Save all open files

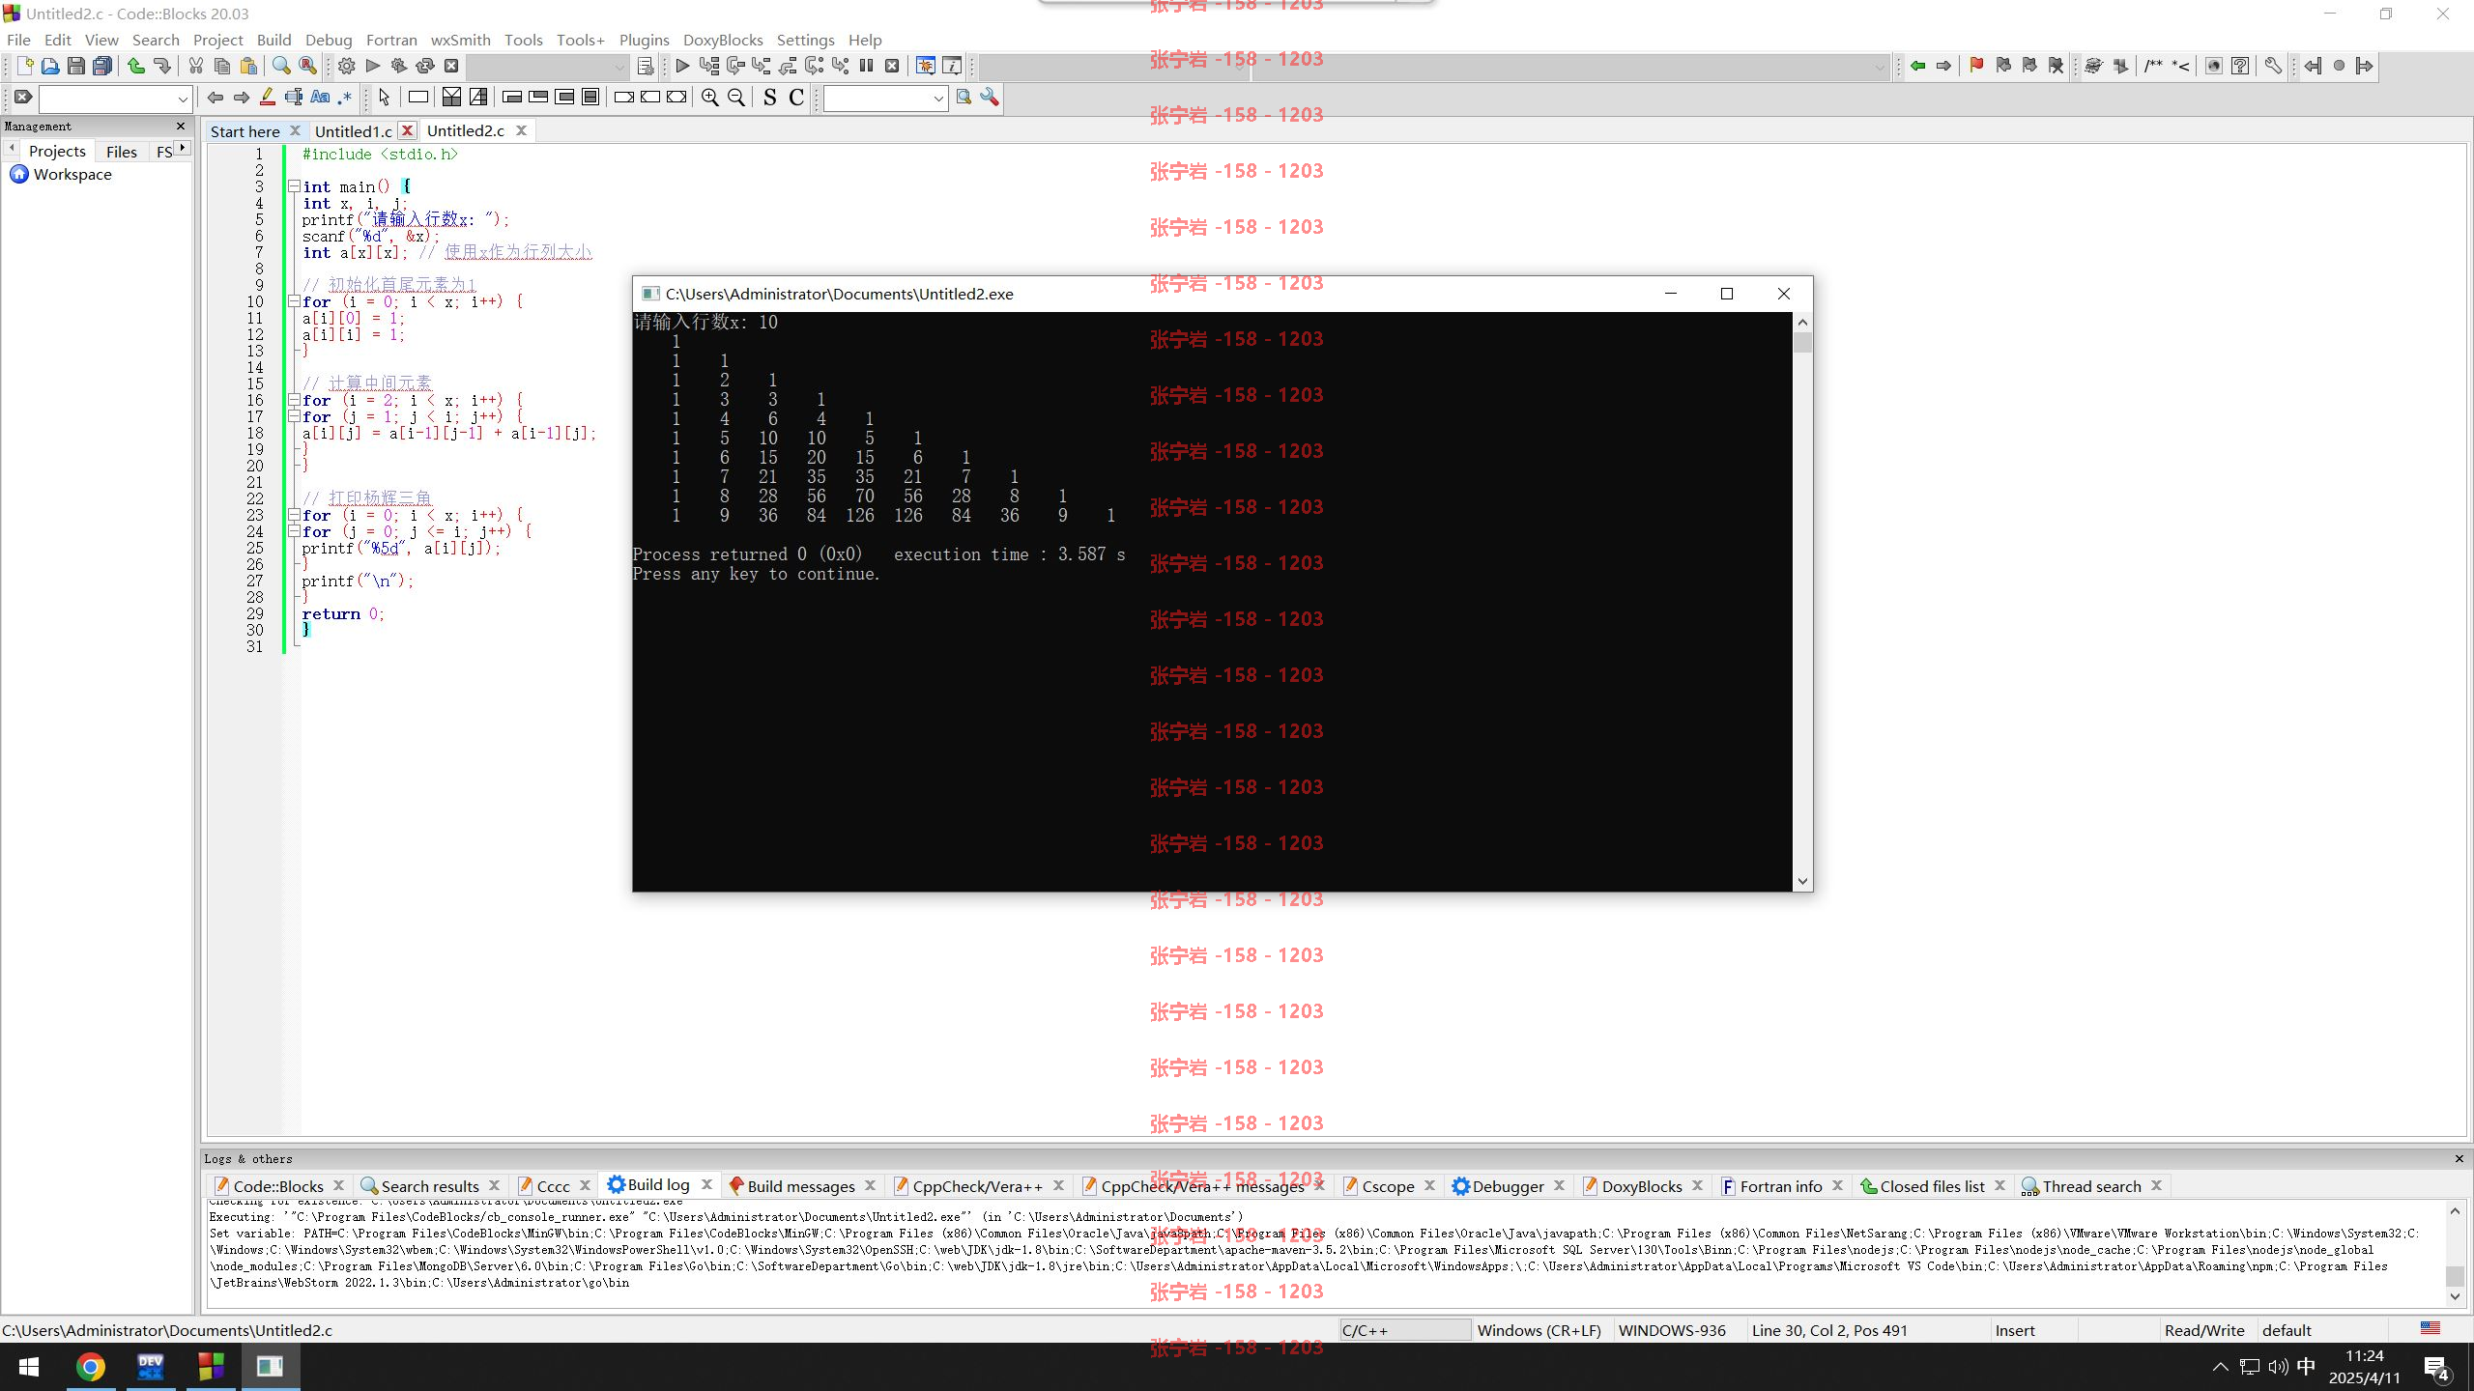[x=102, y=66]
